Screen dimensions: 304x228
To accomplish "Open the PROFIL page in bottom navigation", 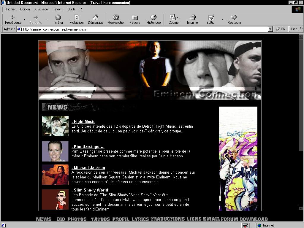I will [x=121, y=219].
